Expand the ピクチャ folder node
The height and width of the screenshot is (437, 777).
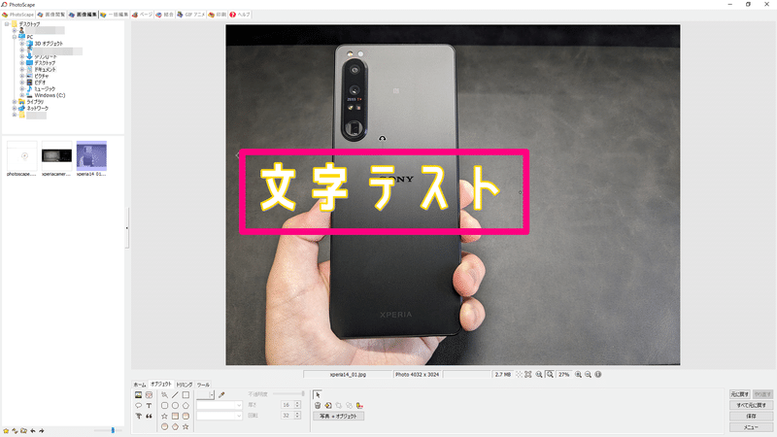tap(21, 76)
